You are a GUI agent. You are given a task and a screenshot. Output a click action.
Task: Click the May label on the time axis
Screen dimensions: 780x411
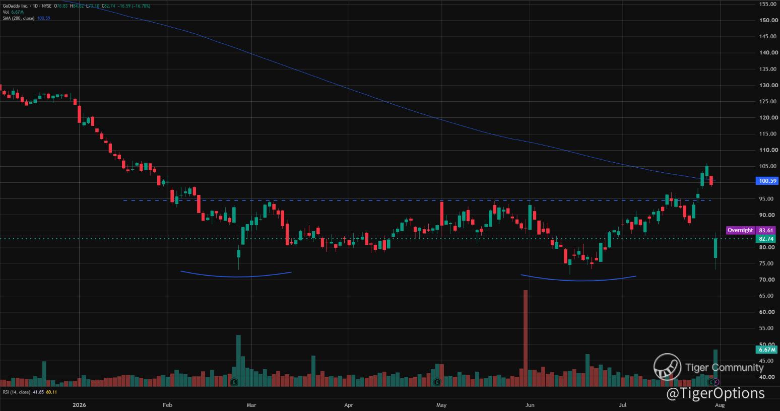pyautogui.click(x=441, y=404)
